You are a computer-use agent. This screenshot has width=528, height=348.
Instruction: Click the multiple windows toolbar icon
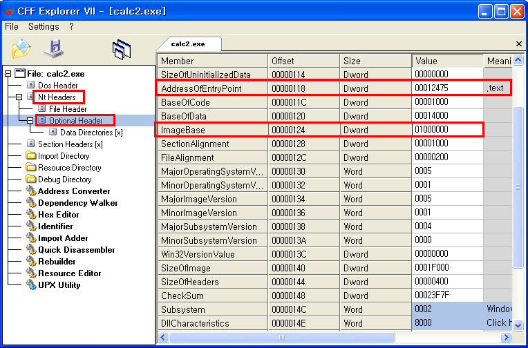point(122,50)
